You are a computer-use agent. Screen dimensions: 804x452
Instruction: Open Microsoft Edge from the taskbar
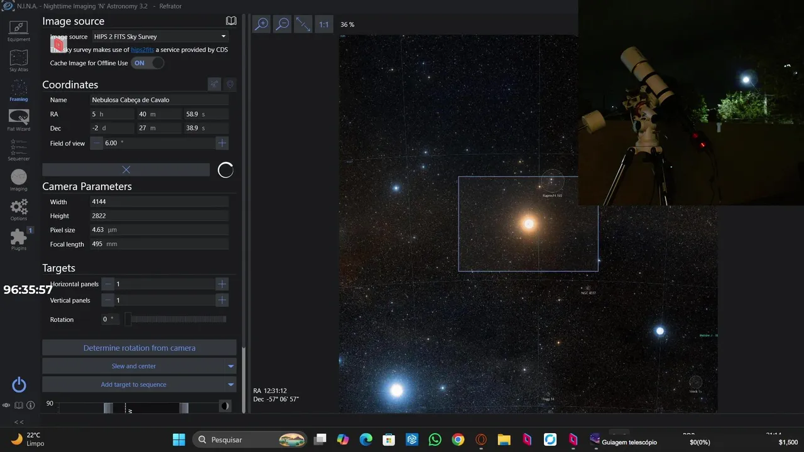pos(366,439)
